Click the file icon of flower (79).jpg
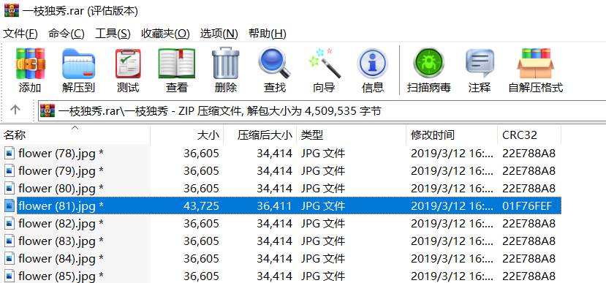Screen dimensions: 606x283 coord(10,171)
